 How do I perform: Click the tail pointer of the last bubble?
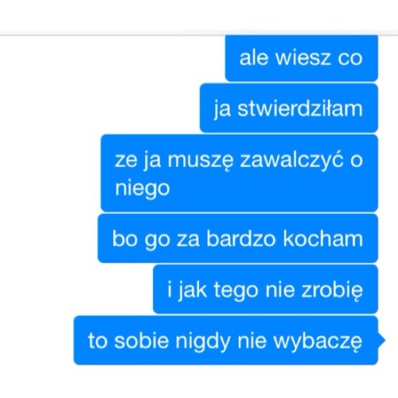381,340
